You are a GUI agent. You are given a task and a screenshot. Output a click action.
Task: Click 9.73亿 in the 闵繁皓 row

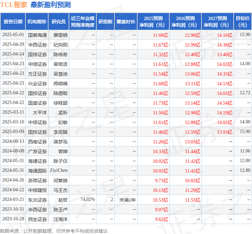[162, 181]
